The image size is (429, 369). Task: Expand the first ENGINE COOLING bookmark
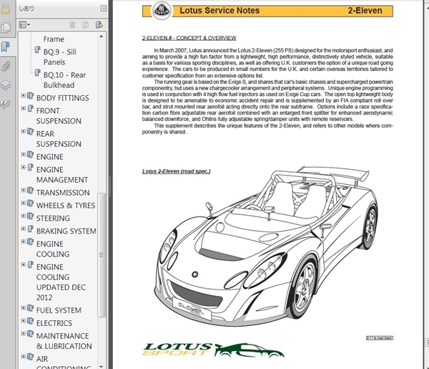(x=24, y=241)
